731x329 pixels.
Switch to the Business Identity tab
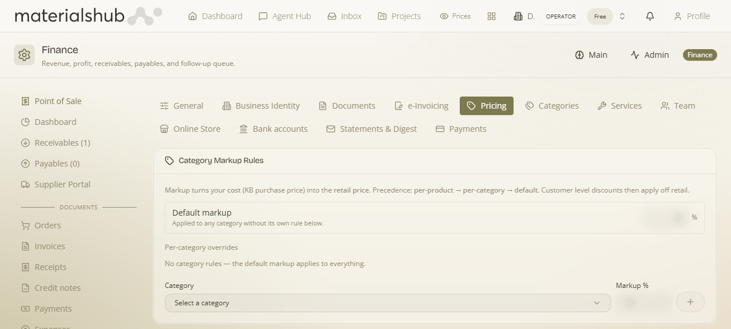pos(261,106)
